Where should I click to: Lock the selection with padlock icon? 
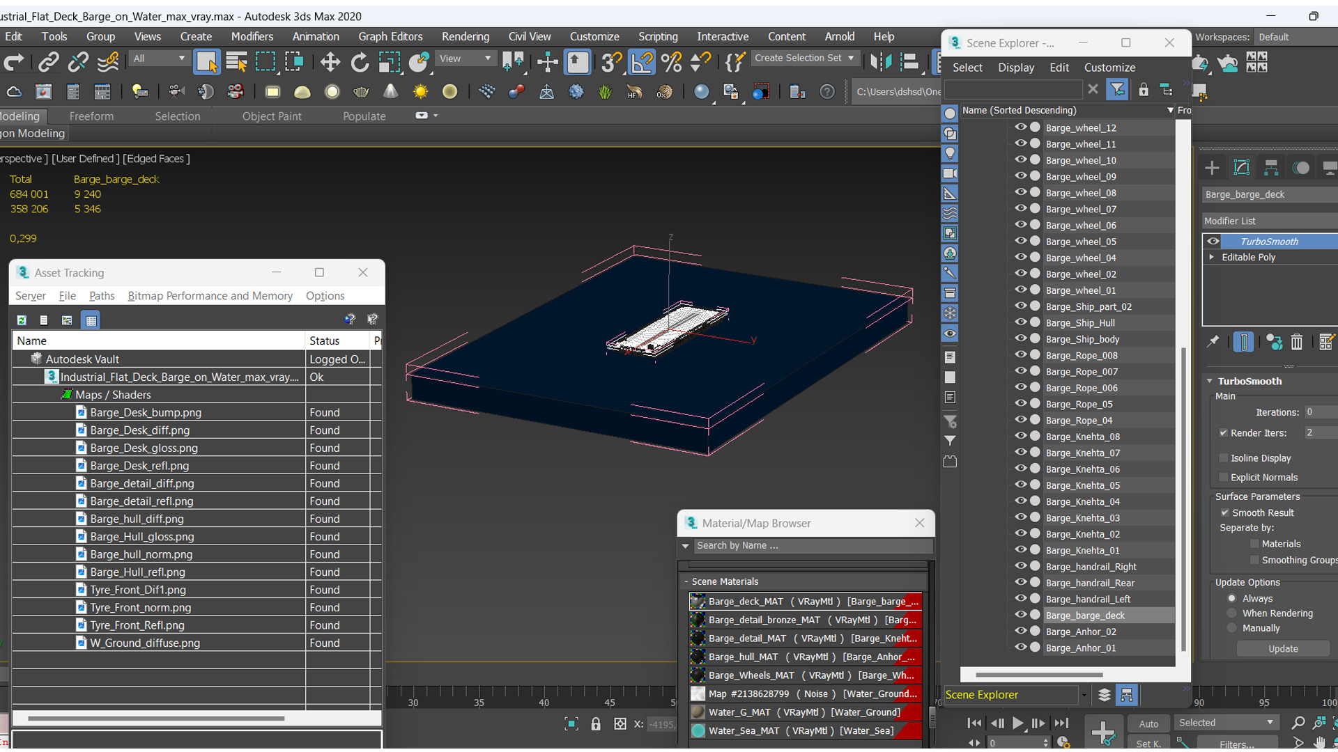pyautogui.click(x=596, y=724)
